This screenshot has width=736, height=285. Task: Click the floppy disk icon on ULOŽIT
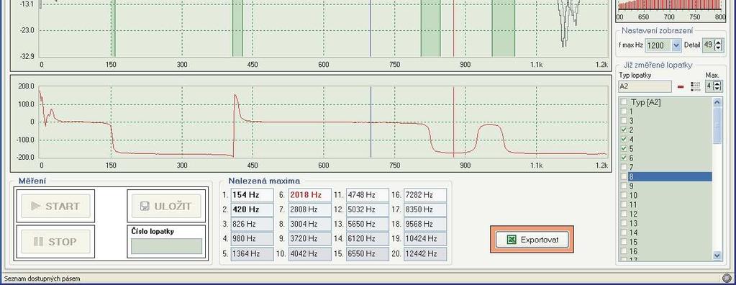point(145,206)
